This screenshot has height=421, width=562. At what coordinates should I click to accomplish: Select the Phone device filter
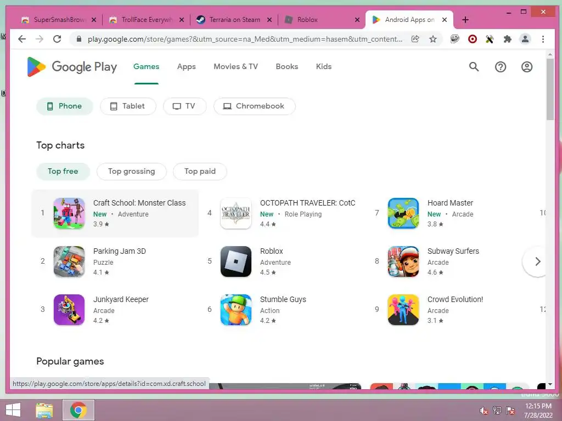[x=65, y=106]
